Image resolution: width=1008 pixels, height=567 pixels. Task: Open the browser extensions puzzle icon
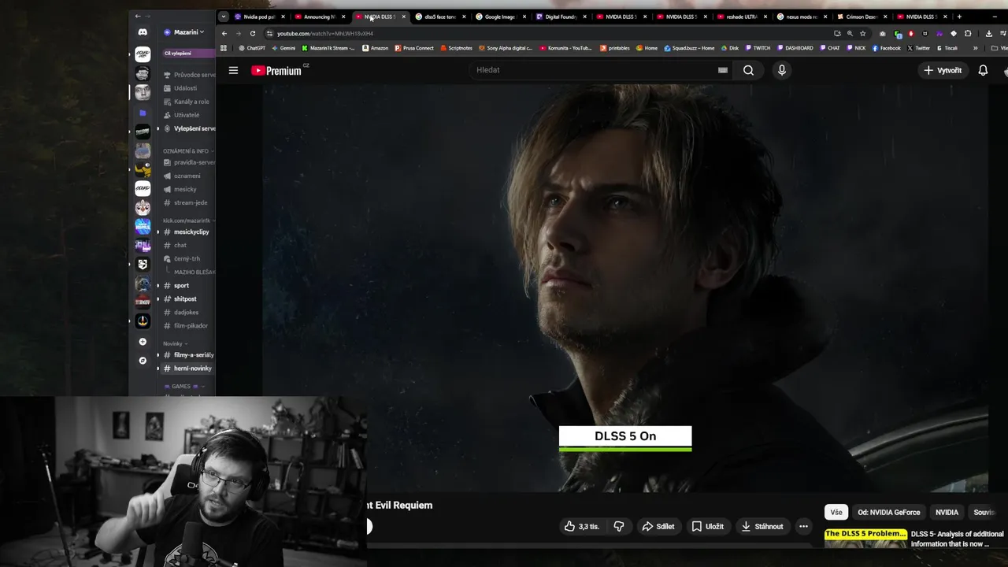point(968,33)
